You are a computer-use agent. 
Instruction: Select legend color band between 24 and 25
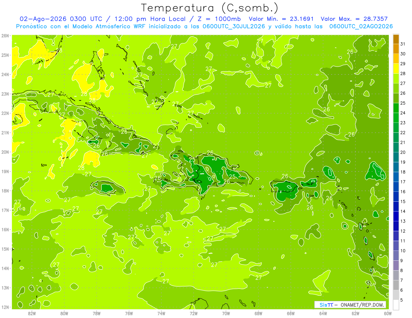(396, 108)
